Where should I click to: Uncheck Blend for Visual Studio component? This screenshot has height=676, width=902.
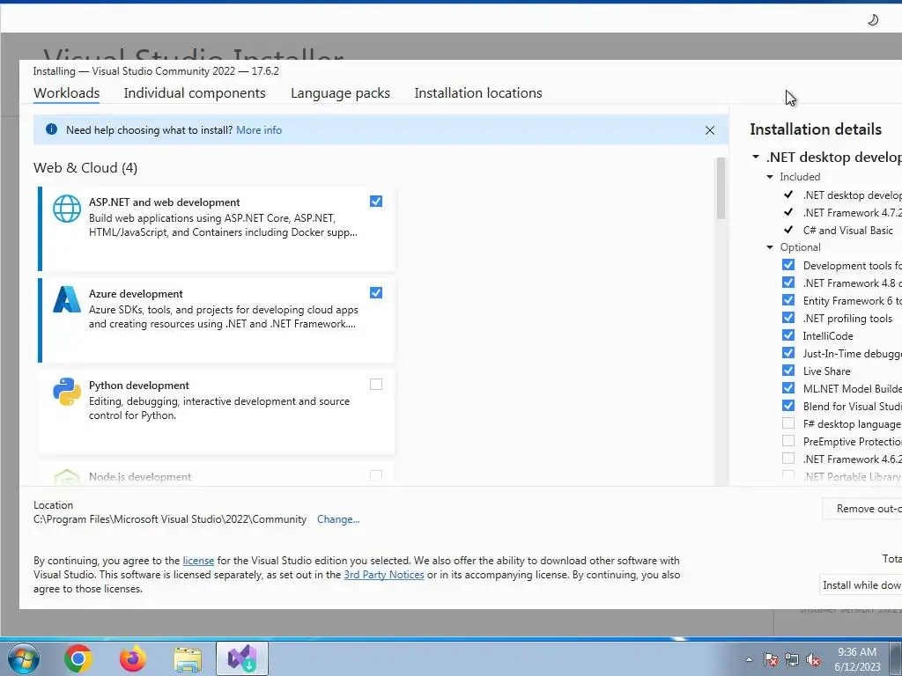coord(788,406)
